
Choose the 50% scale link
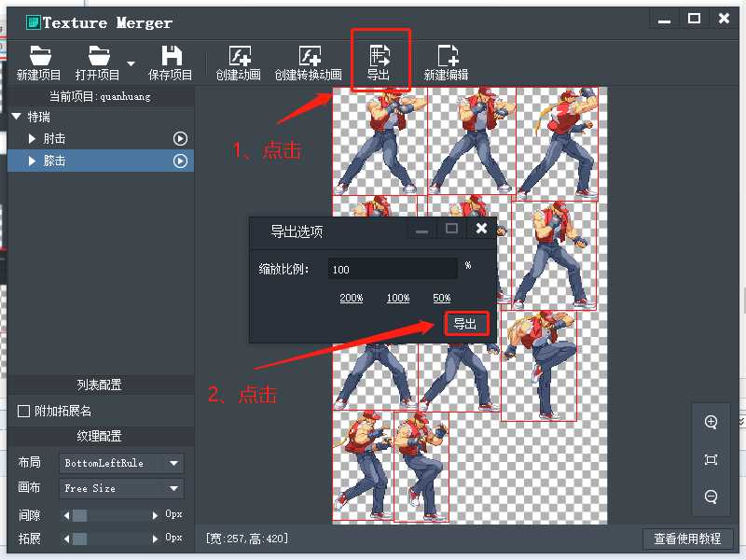tap(442, 298)
